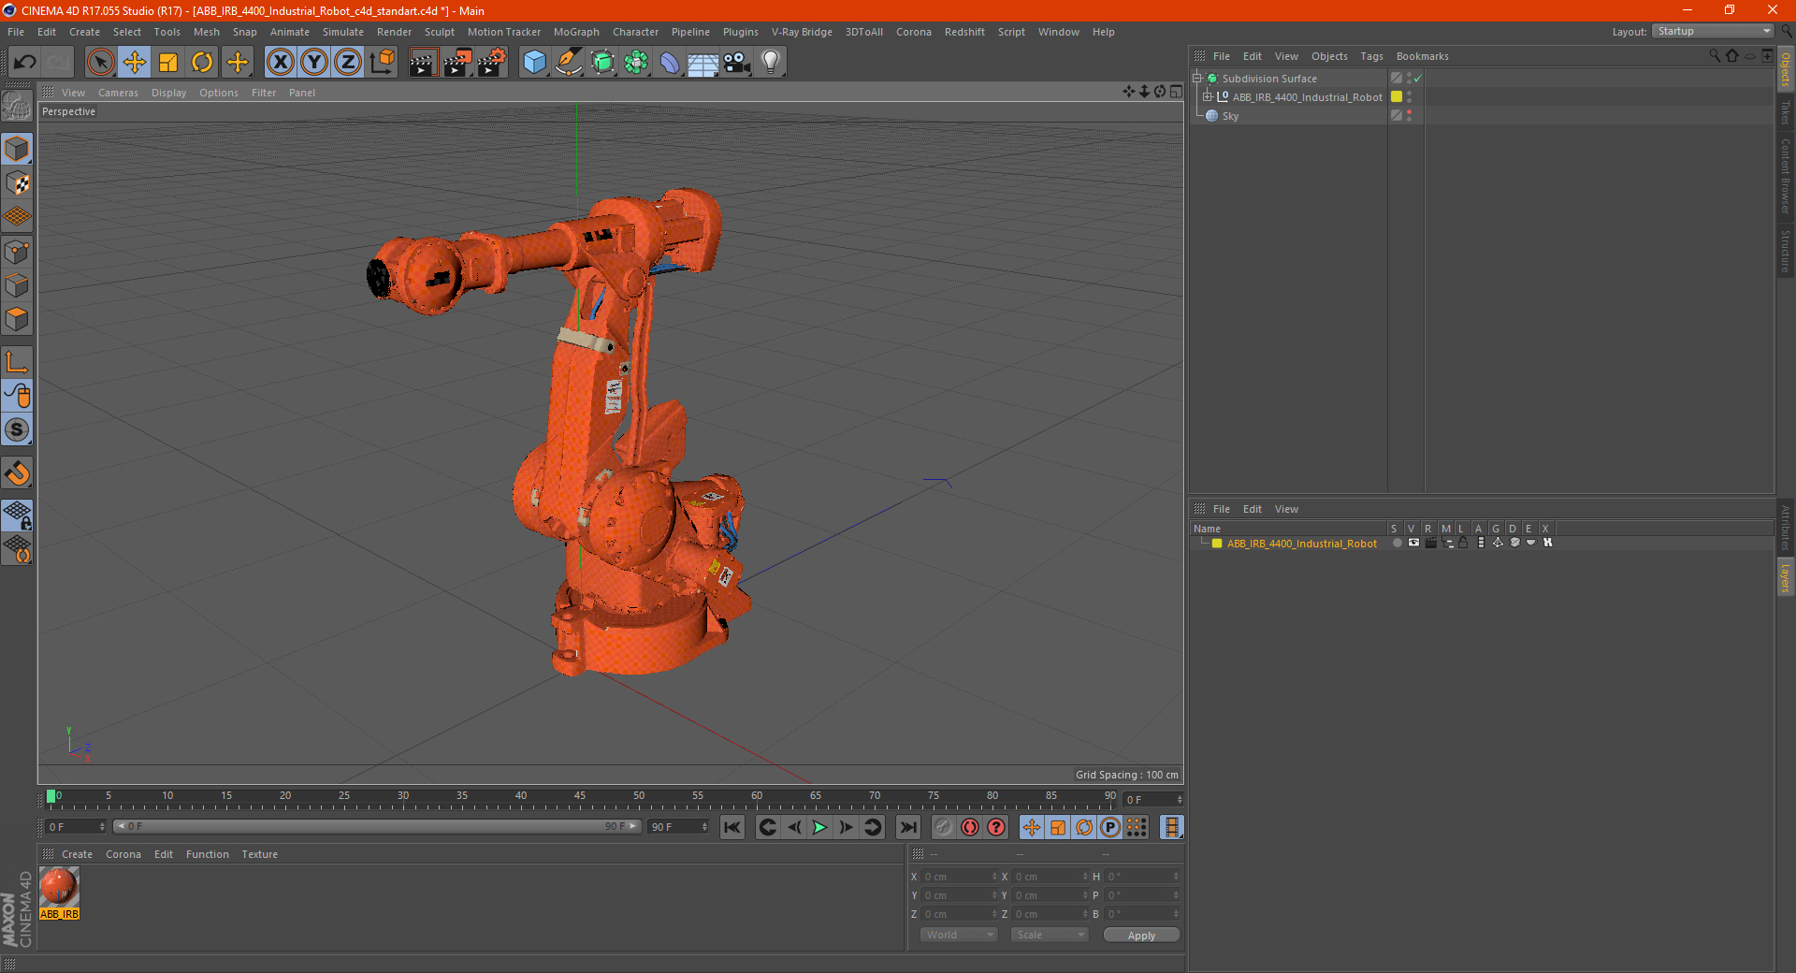Activate the Move tool
This screenshot has height=973, width=1796.
coord(135,63)
